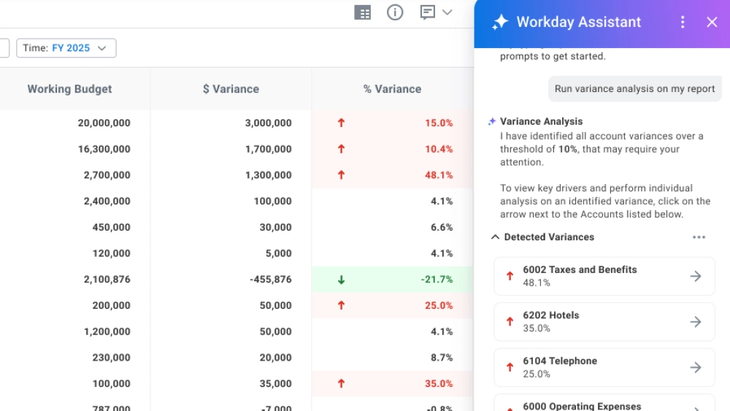The height and width of the screenshot is (411, 730).
Task: Collapse the Detected Variances section
Action: pos(496,237)
